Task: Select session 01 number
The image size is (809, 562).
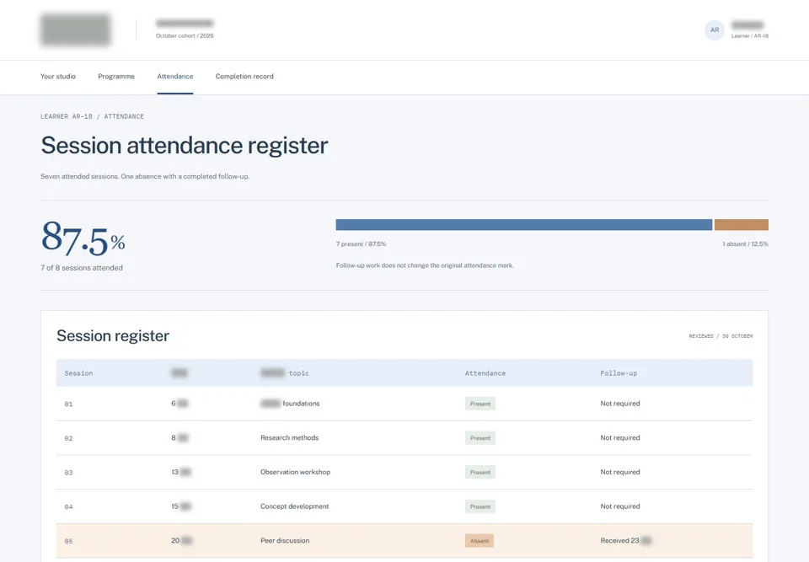Action: [x=68, y=404]
